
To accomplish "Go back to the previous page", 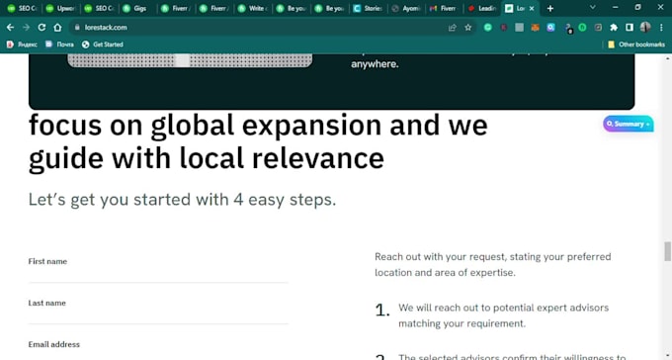I will pyautogui.click(x=10, y=27).
